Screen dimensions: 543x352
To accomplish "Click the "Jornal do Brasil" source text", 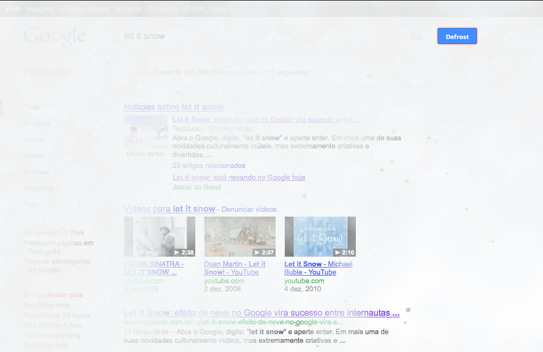I will pyautogui.click(x=197, y=187).
